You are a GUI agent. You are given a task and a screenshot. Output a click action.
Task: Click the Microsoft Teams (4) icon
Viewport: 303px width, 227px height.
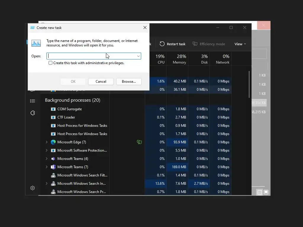coord(53,159)
